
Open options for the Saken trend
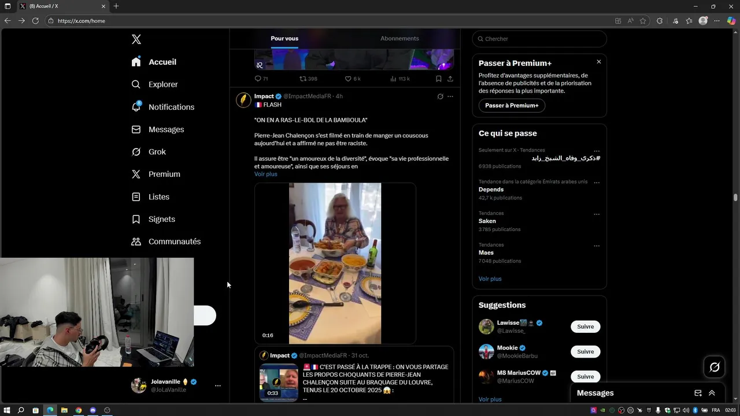click(x=597, y=214)
